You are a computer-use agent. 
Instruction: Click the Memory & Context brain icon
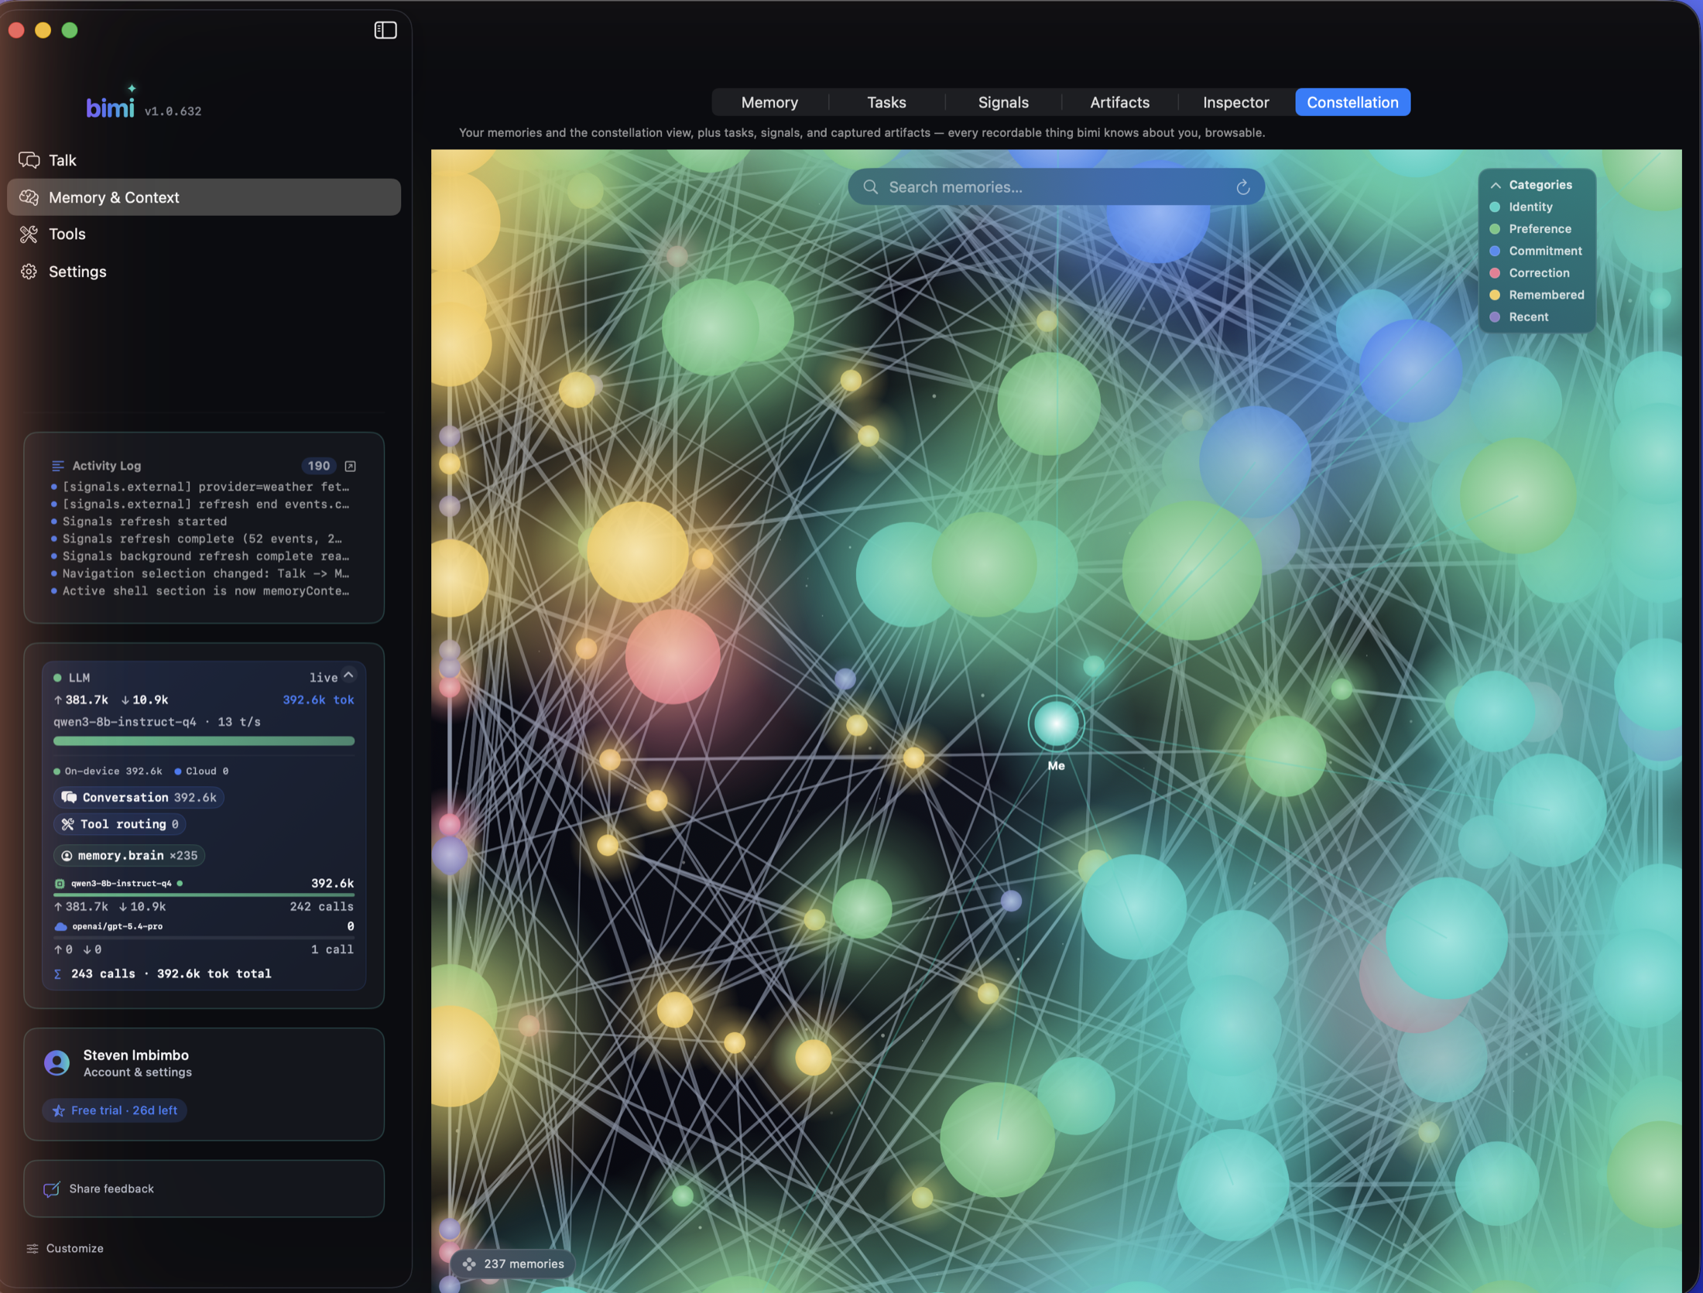(29, 197)
